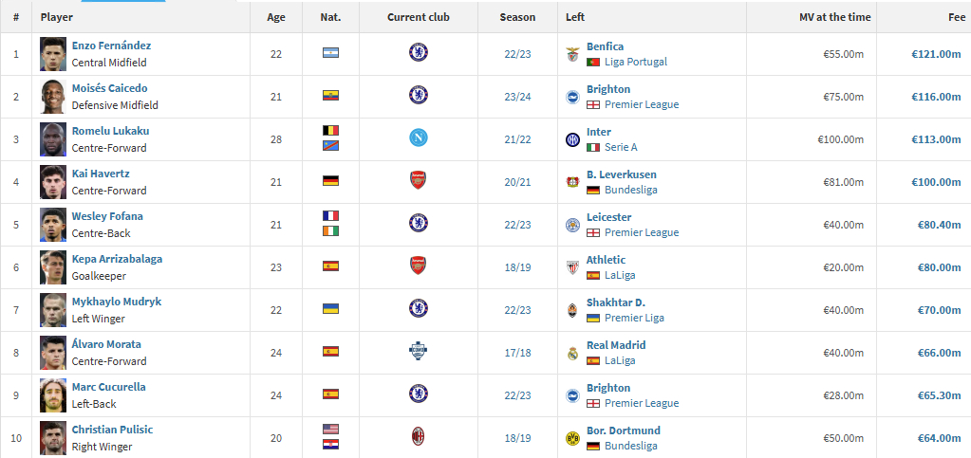Click Napoli crest in Lukaku's row
Viewport: 971px width, 458px height.
click(x=418, y=137)
